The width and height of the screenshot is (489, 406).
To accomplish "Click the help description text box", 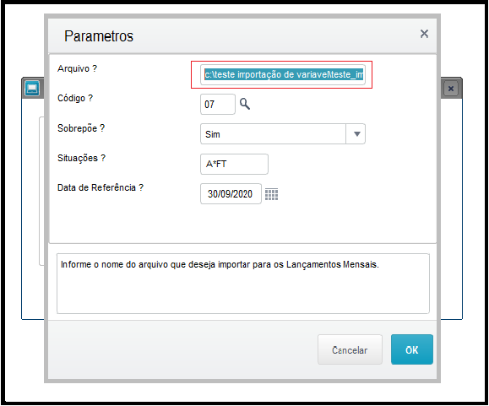I will click(243, 284).
